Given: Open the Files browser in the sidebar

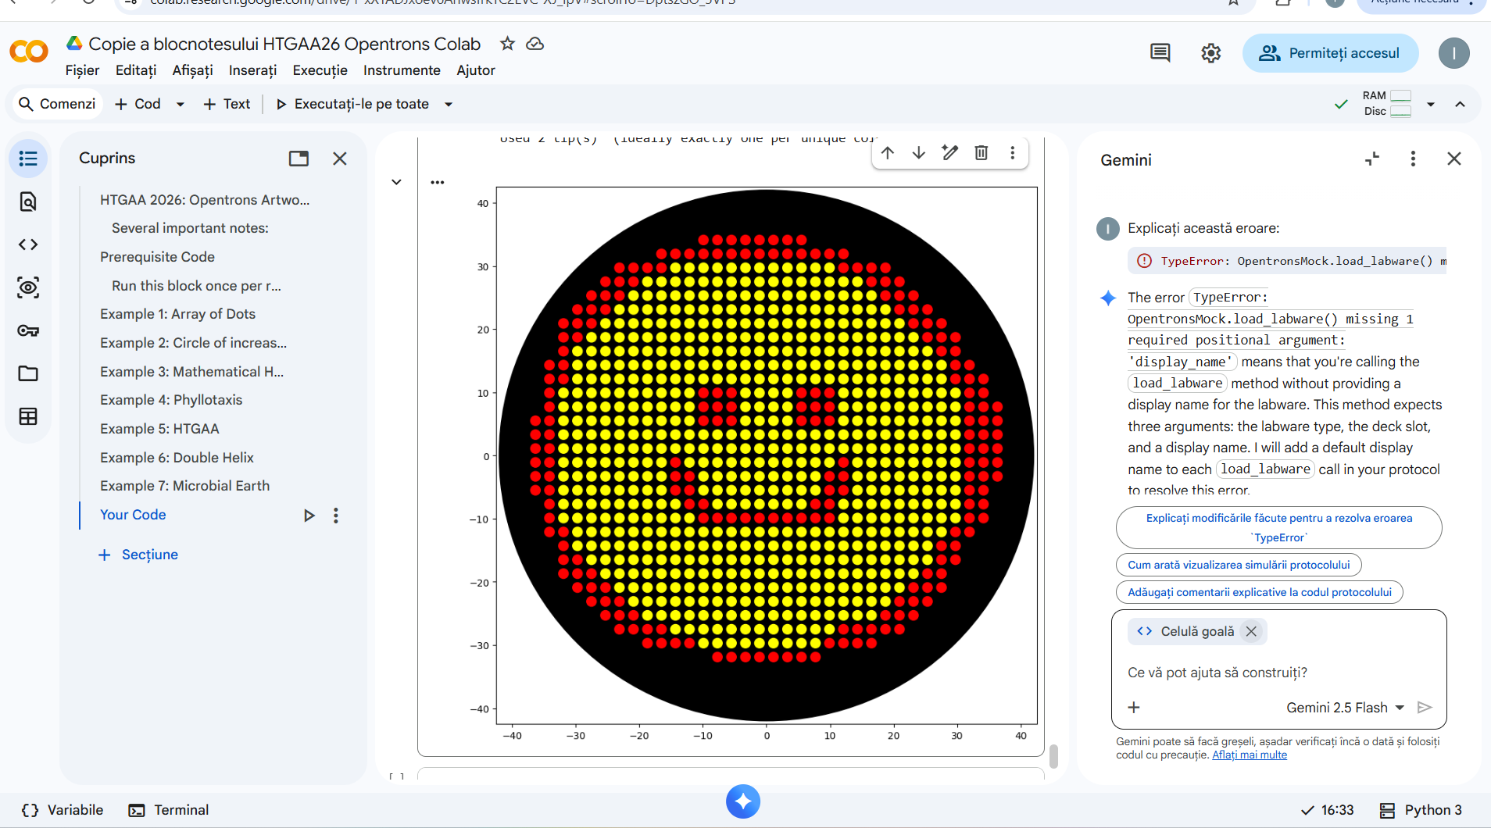Looking at the screenshot, I should coord(28,373).
